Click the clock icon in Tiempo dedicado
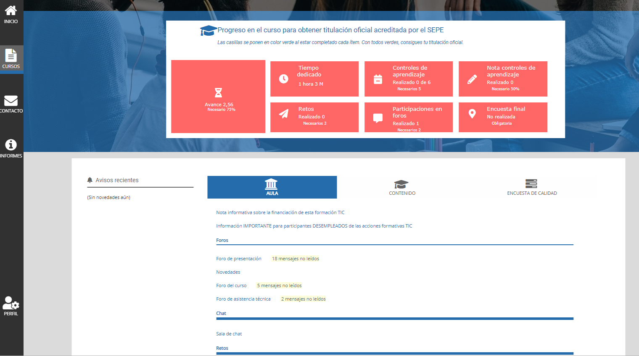This screenshot has height=356, width=639. tap(284, 79)
